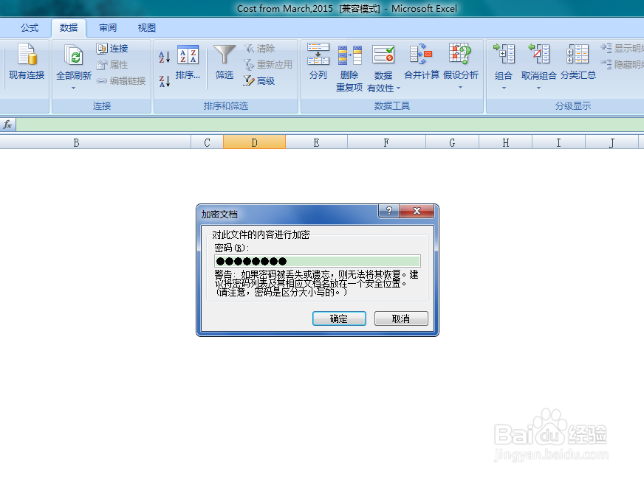Click Hide Detail (隐藏明细) icon

point(606,64)
